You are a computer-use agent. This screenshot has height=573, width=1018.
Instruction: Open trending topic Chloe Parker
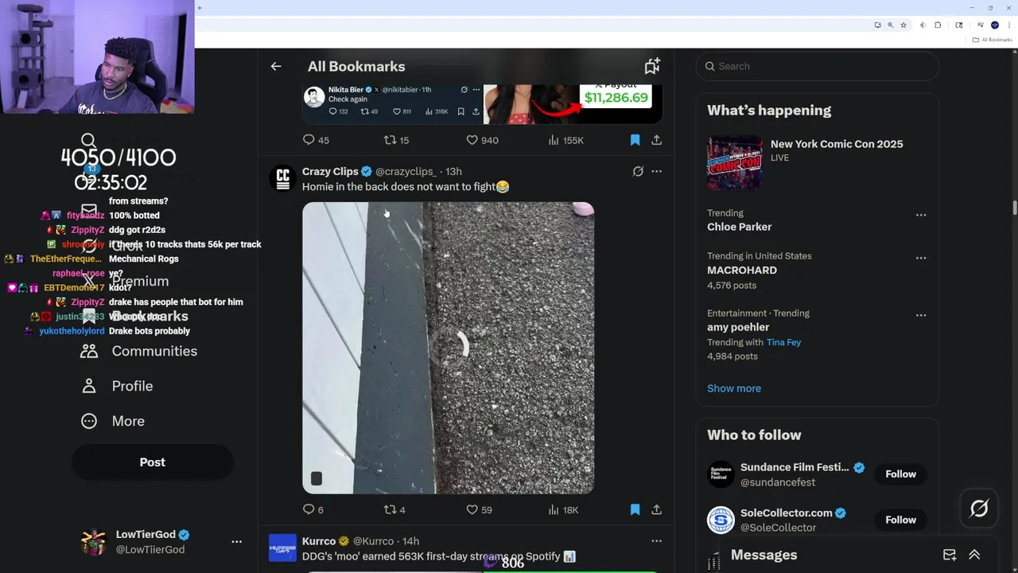pos(739,227)
